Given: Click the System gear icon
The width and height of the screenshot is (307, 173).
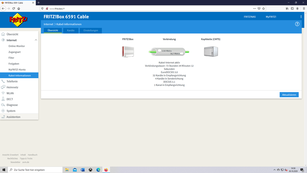Looking at the screenshot, I should (x=3, y=111).
